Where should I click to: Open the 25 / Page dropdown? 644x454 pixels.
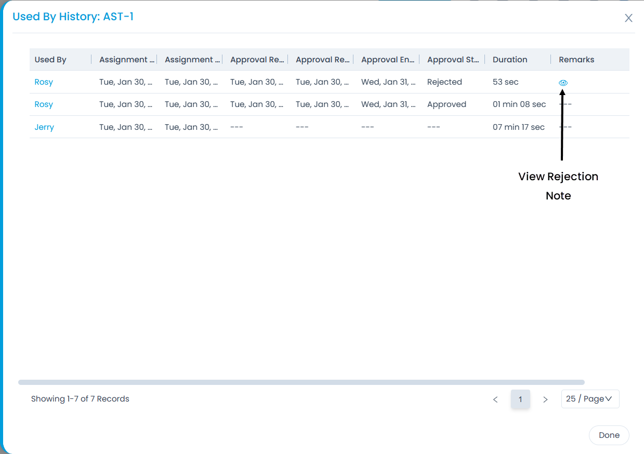point(590,399)
